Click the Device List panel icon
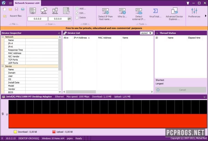 (x=65, y=33)
